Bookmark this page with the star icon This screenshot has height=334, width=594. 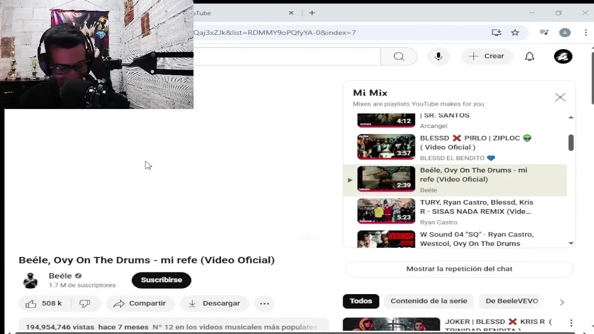515,32
